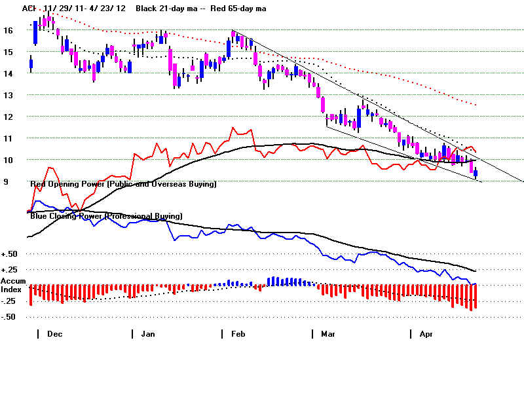Select the 9 price level label

[x=7, y=181]
